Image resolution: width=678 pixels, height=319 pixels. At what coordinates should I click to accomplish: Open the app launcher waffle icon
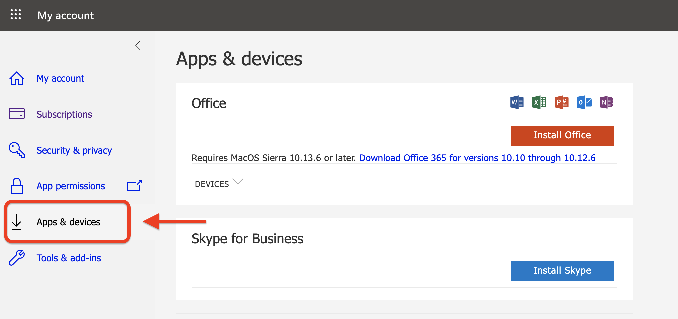[16, 15]
